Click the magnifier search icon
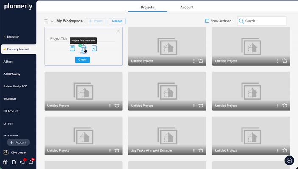 [241, 21]
